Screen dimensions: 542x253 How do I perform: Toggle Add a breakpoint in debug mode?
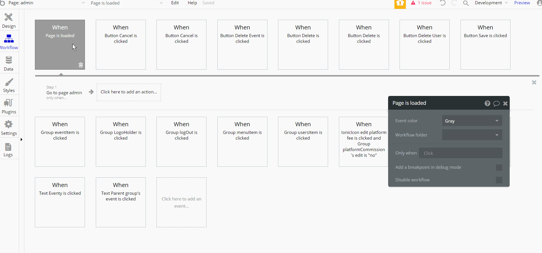point(499,168)
